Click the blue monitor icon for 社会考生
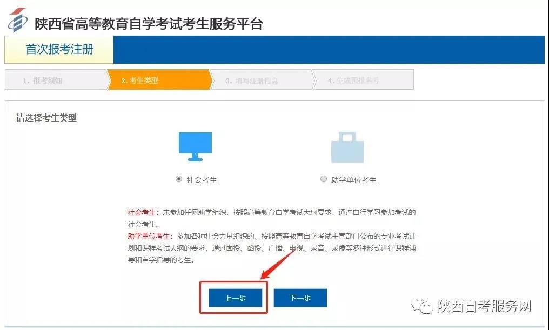Viewport: 549px width, 330px height. point(195,146)
